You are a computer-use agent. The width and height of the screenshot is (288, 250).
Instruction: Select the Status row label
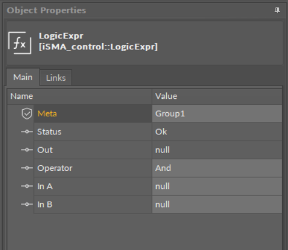(49, 132)
